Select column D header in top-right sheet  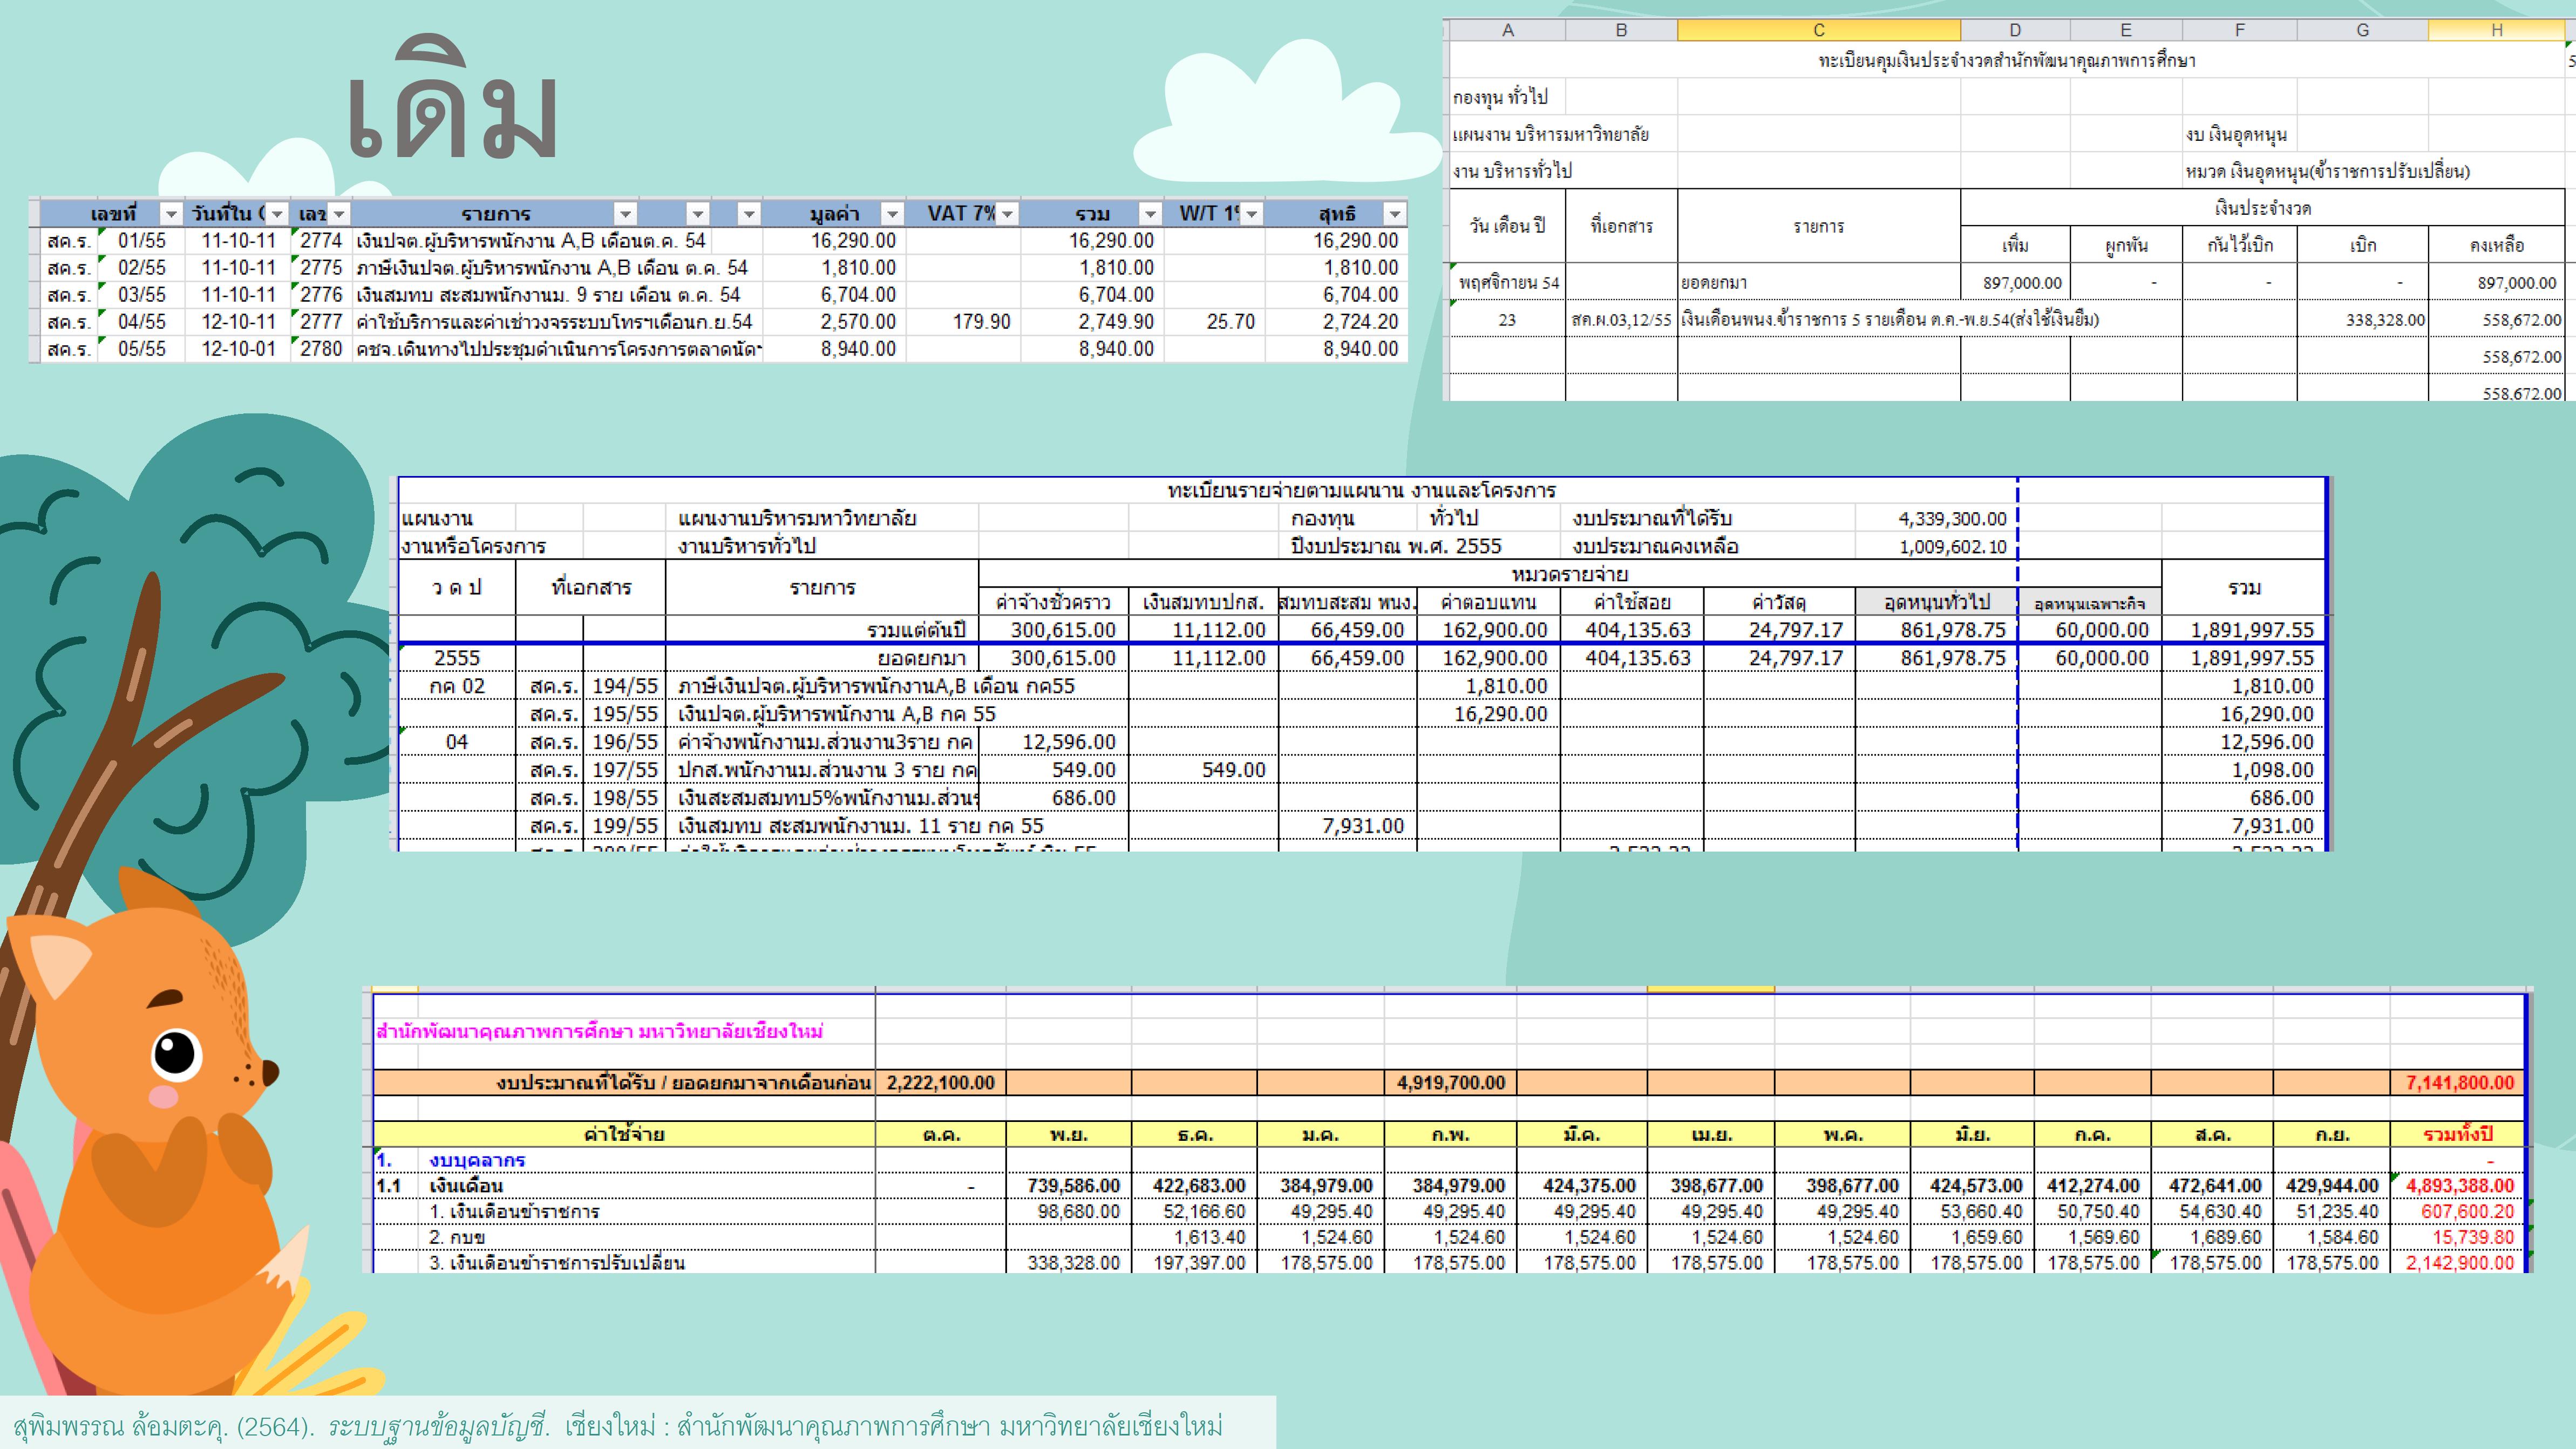[2015, 30]
